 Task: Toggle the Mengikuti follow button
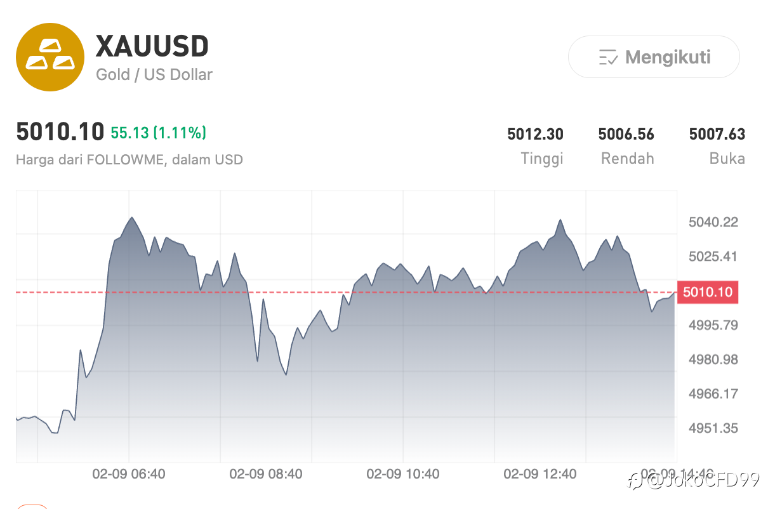654,57
